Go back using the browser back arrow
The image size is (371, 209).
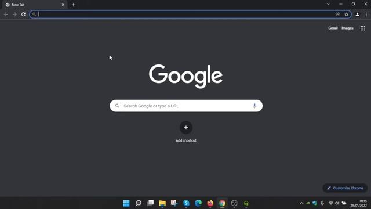coord(6,15)
